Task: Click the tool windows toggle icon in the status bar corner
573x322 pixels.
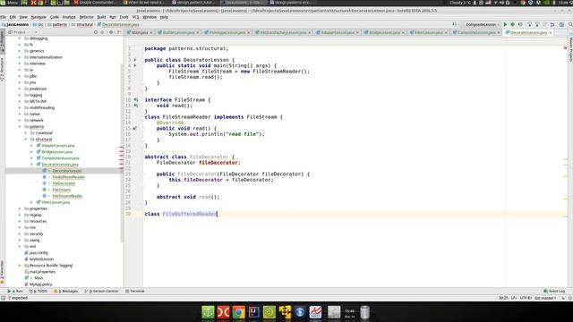Action: (4, 298)
